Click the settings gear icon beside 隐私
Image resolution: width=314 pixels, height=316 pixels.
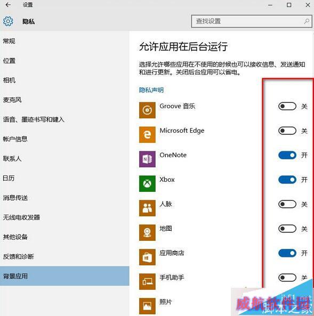pos(8,21)
